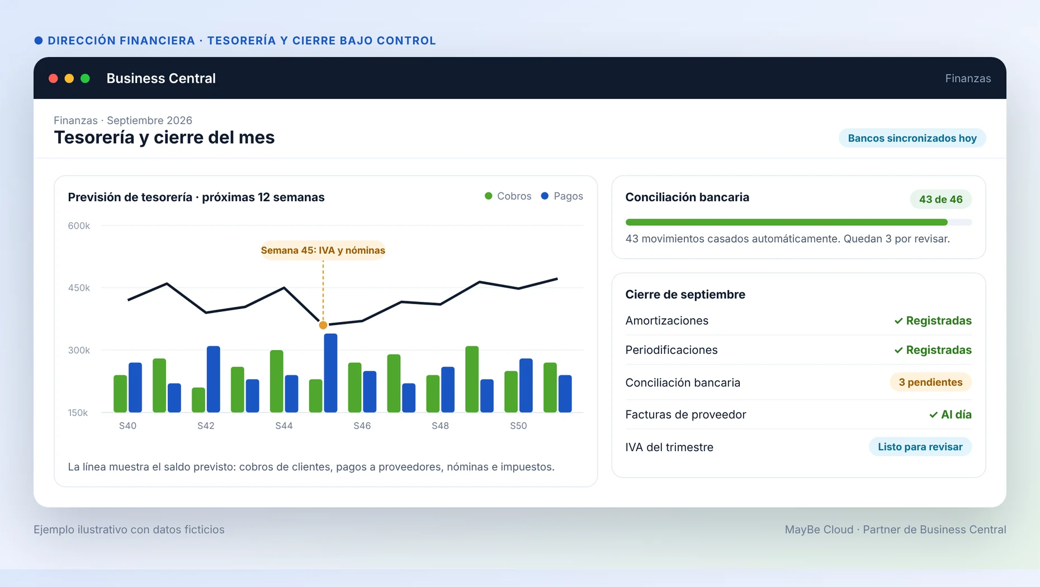
Task: Click the 'Bancos sincronizados hoy' badge
Action: pyautogui.click(x=912, y=138)
